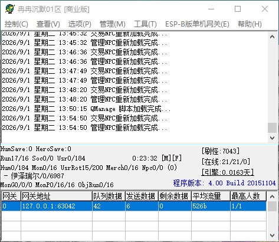Click the Hum0/184 Mon0/16 UsrRot15/200 line
The width and height of the screenshot is (279, 242).
(89, 168)
